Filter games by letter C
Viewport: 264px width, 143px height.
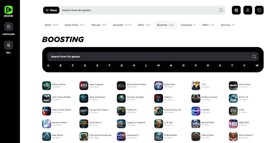(73, 66)
